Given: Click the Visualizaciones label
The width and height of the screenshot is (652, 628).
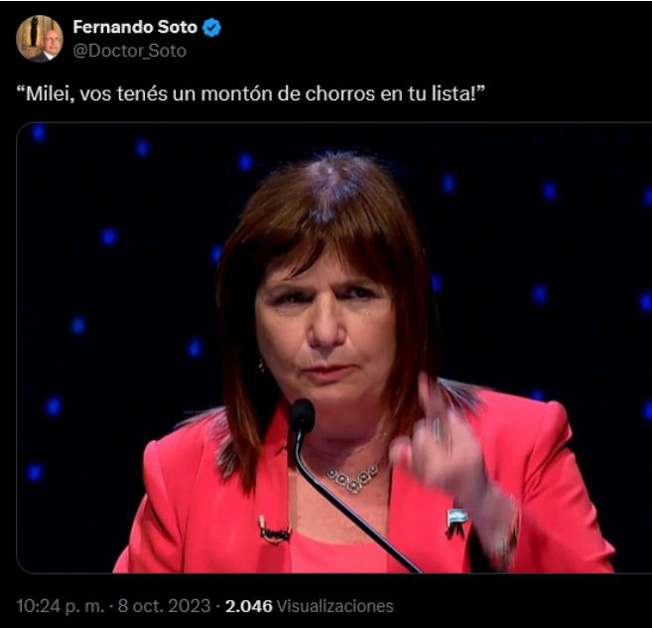Looking at the screenshot, I should [x=334, y=606].
